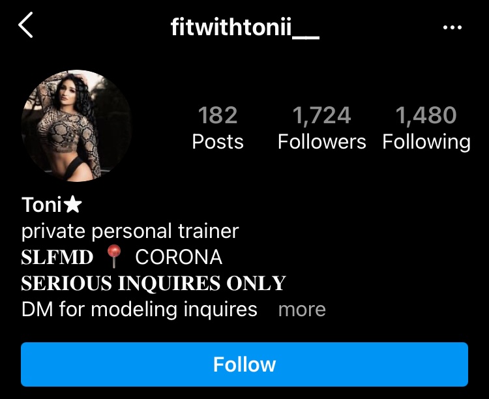Open the three-dot options menu

(452, 27)
